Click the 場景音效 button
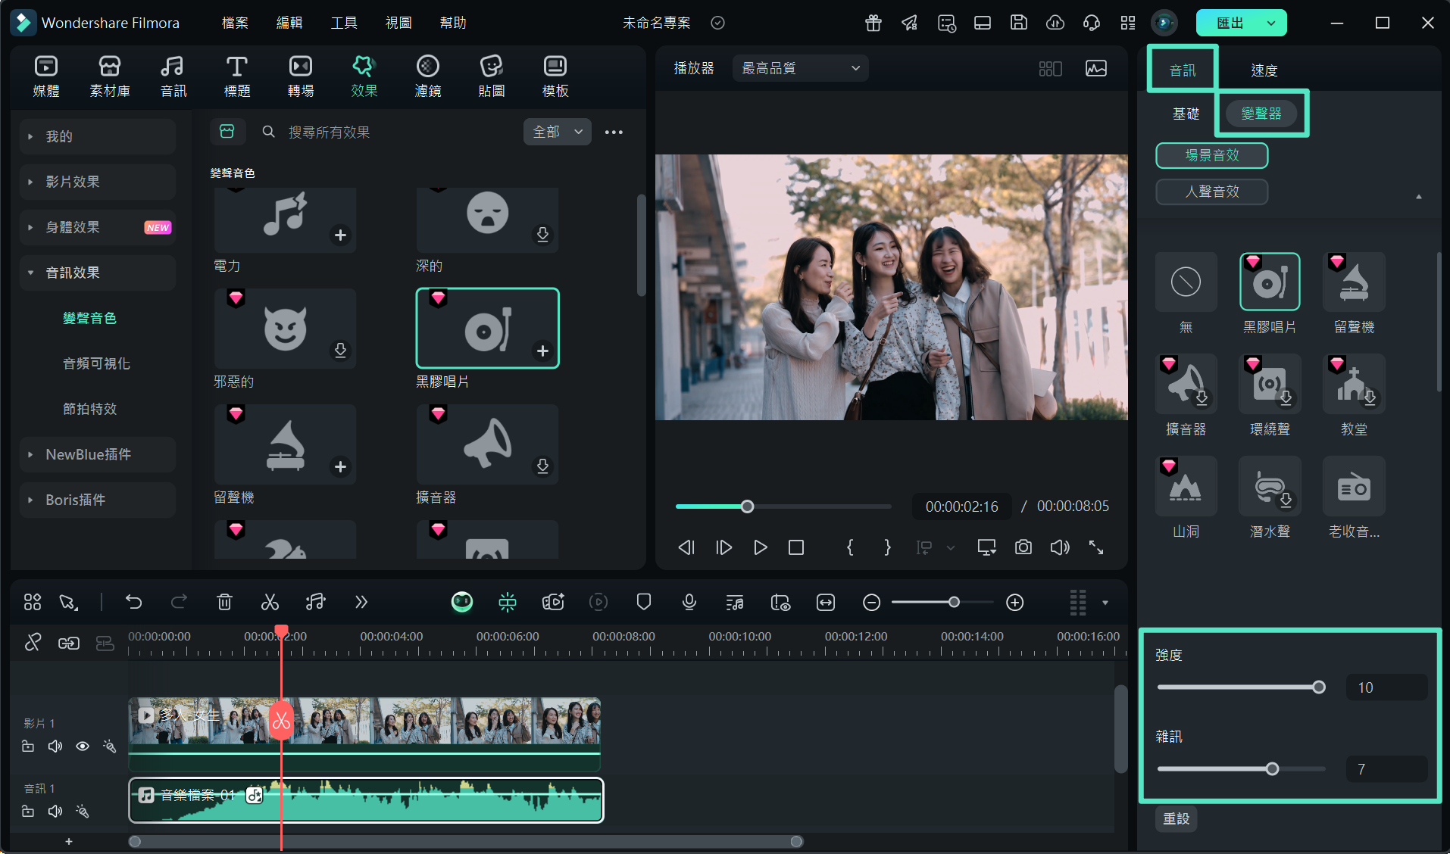Viewport: 1450px width, 854px height. coord(1212,155)
